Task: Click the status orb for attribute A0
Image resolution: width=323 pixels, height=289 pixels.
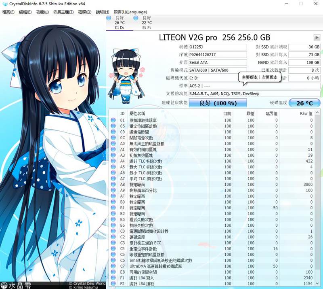Action: (113, 143)
